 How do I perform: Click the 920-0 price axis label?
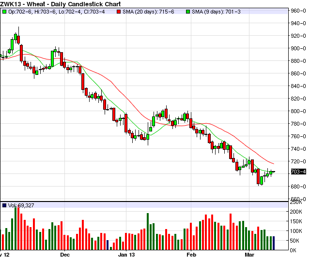[298, 36]
